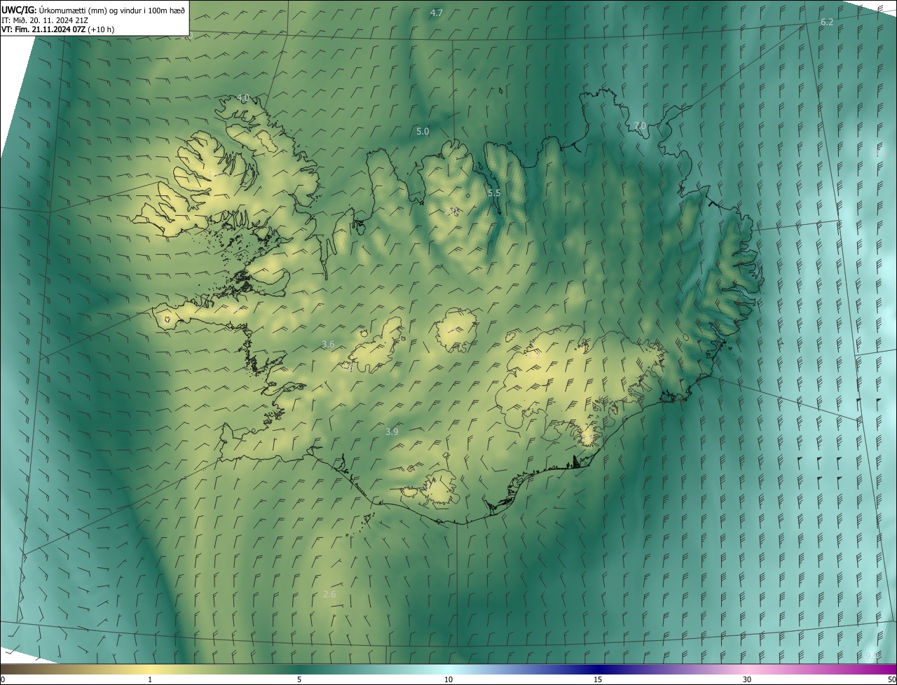Click the color bar tick label '10'
Screen dimensions: 897x685
448,680
